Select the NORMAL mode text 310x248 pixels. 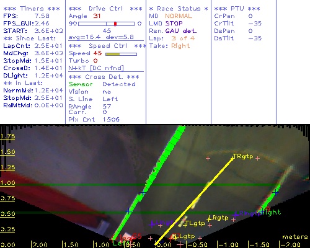[179, 16]
